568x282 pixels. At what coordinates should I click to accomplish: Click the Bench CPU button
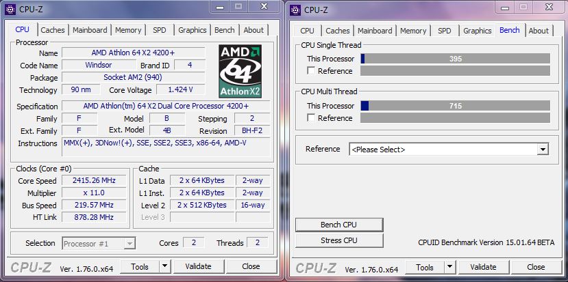pos(338,225)
